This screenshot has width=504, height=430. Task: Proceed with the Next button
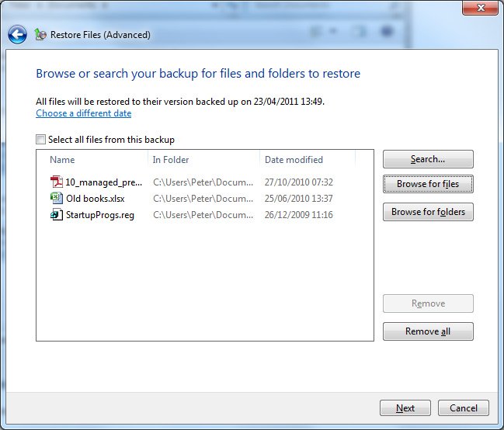click(x=405, y=407)
